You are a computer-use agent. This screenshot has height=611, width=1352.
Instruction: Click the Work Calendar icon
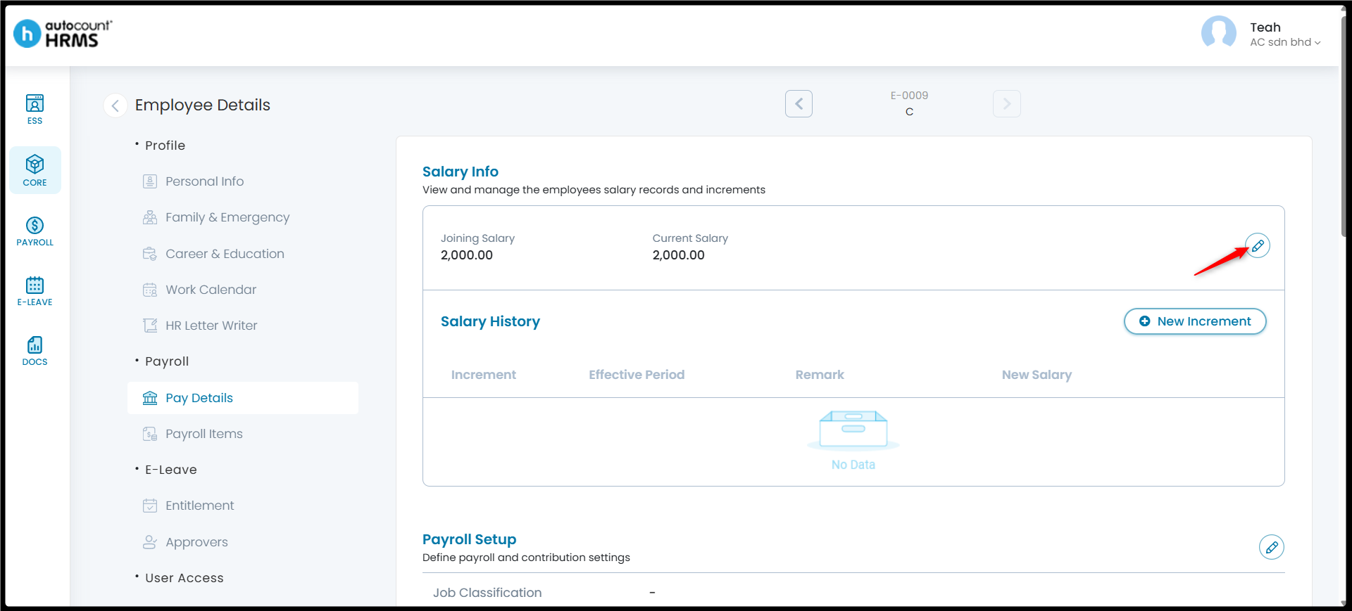[150, 290]
